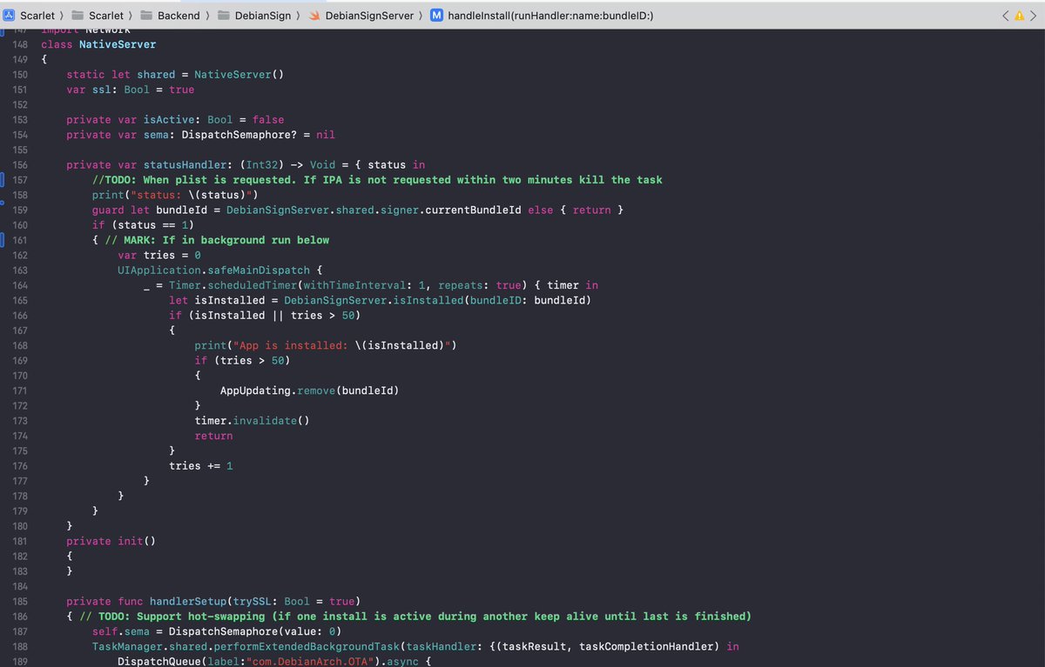Click the DispatchSemaphore? type on line 154
Screen dimensions: 1045x667
coord(239,135)
